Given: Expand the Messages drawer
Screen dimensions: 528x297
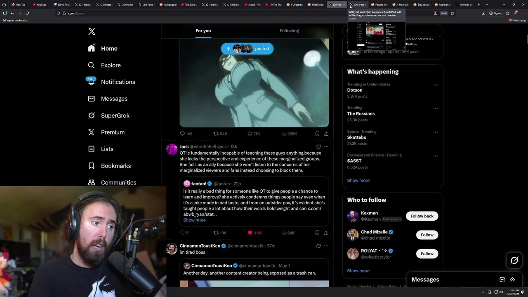Looking at the screenshot, I should [x=512, y=280].
